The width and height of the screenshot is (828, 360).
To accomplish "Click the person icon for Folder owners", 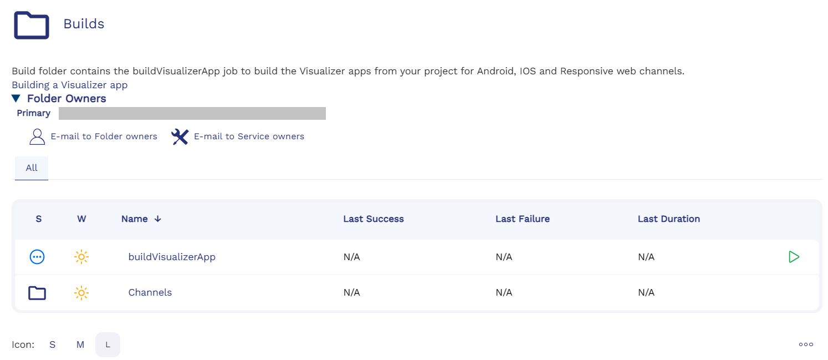I will coord(37,136).
